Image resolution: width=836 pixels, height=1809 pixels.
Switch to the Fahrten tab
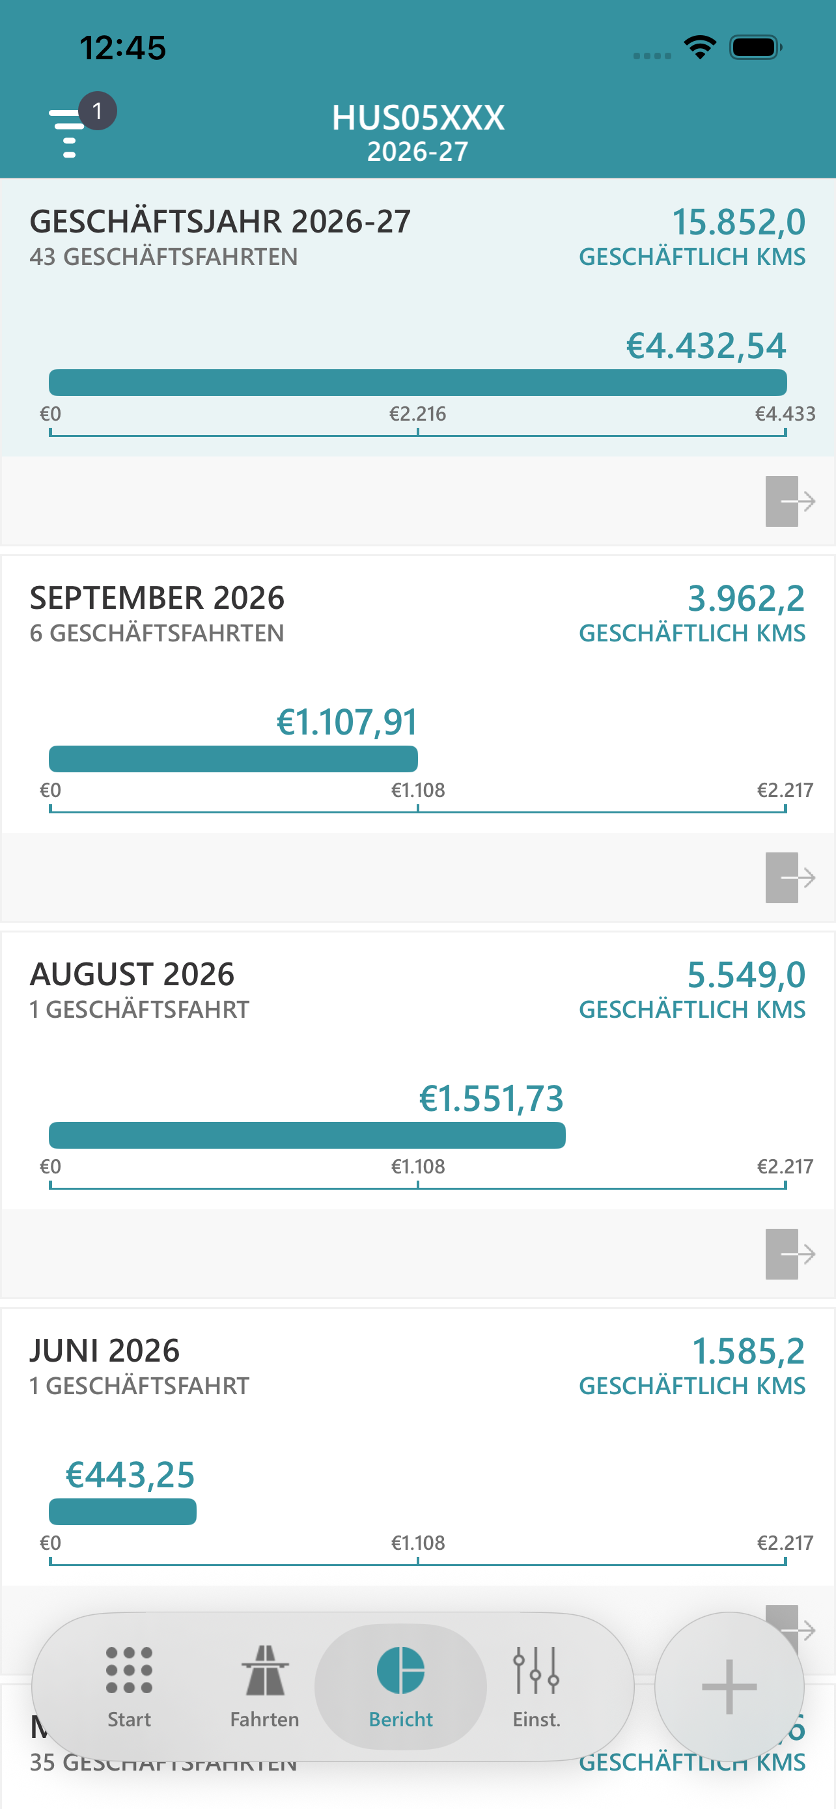[264, 1687]
